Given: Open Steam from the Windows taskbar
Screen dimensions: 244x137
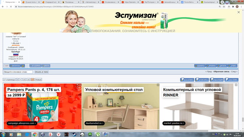Looking at the screenshot, I should coord(74,134).
